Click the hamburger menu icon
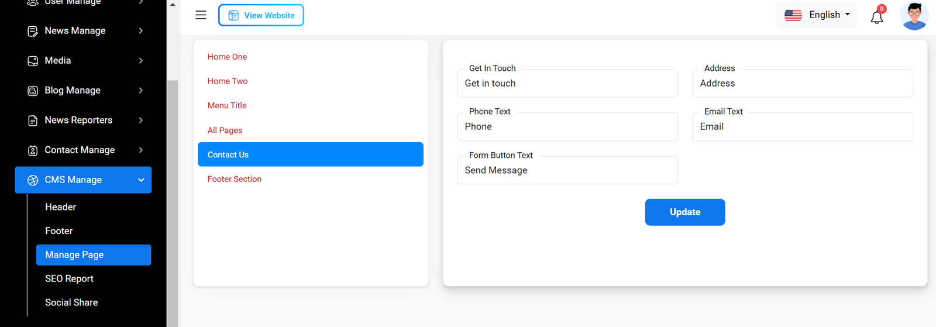 (201, 15)
